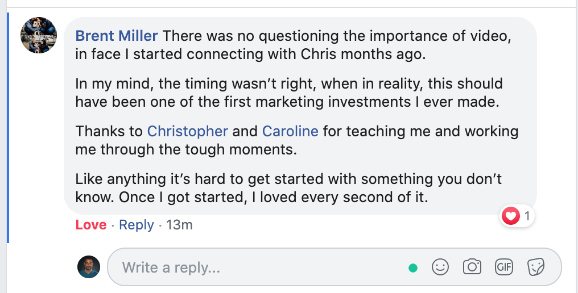
Task: Open Brent Miller's profile picture
Action: pos(38,35)
